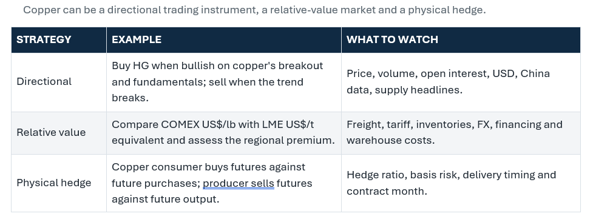Image resolution: width=593 pixels, height=222 pixels.
Task: Click the 'Price, volume, open interest' cell
Action: pyautogui.click(x=461, y=82)
